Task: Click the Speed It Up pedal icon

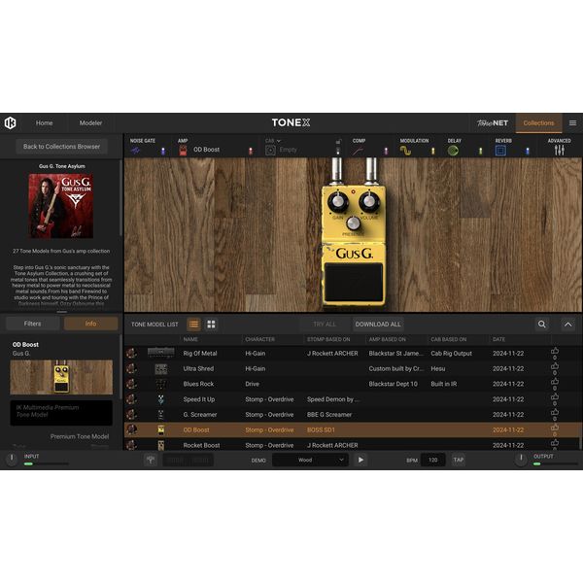Action: click(x=160, y=399)
